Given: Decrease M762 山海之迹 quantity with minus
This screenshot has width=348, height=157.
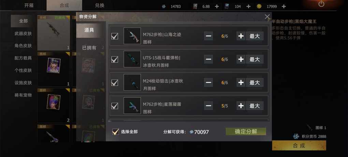Looking at the screenshot, I should (208, 36).
